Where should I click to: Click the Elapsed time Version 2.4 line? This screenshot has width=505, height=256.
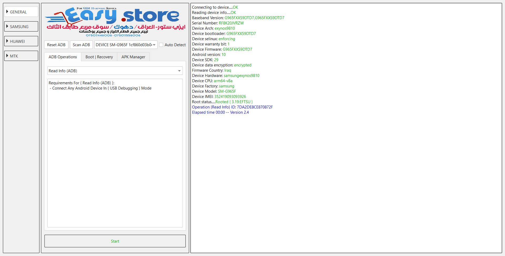(220, 112)
